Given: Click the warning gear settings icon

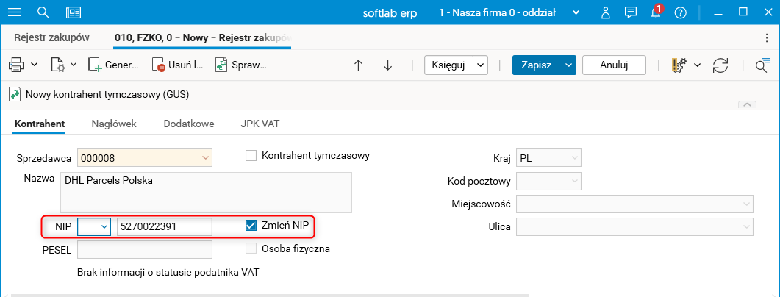Looking at the screenshot, I should pyautogui.click(x=679, y=65).
